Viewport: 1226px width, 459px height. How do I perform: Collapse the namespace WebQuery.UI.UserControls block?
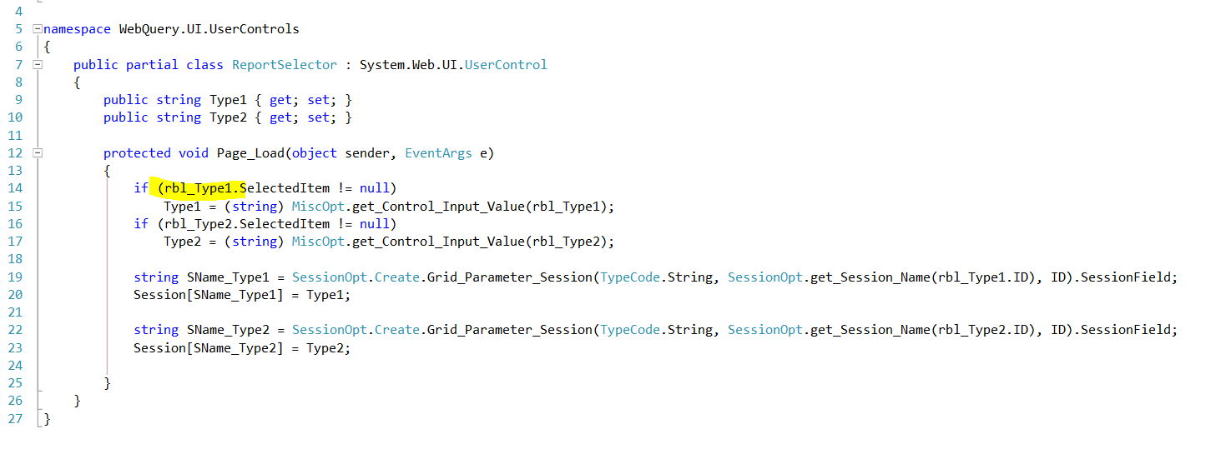click(38, 29)
